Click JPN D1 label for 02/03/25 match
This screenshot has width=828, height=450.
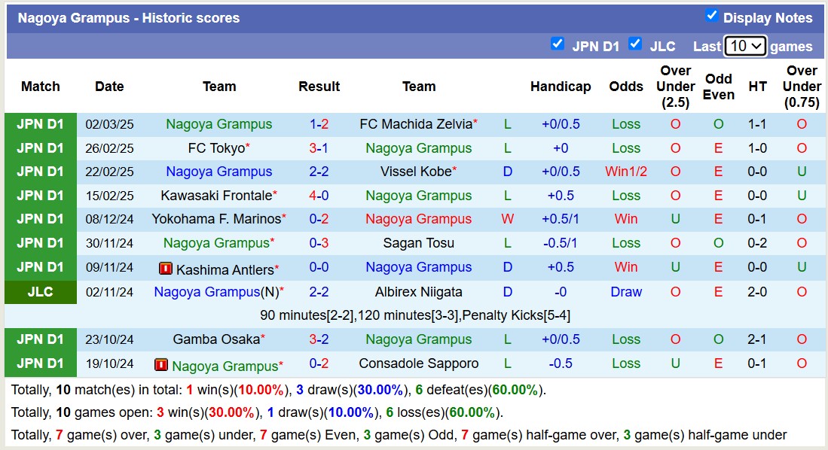tap(41, 124)
